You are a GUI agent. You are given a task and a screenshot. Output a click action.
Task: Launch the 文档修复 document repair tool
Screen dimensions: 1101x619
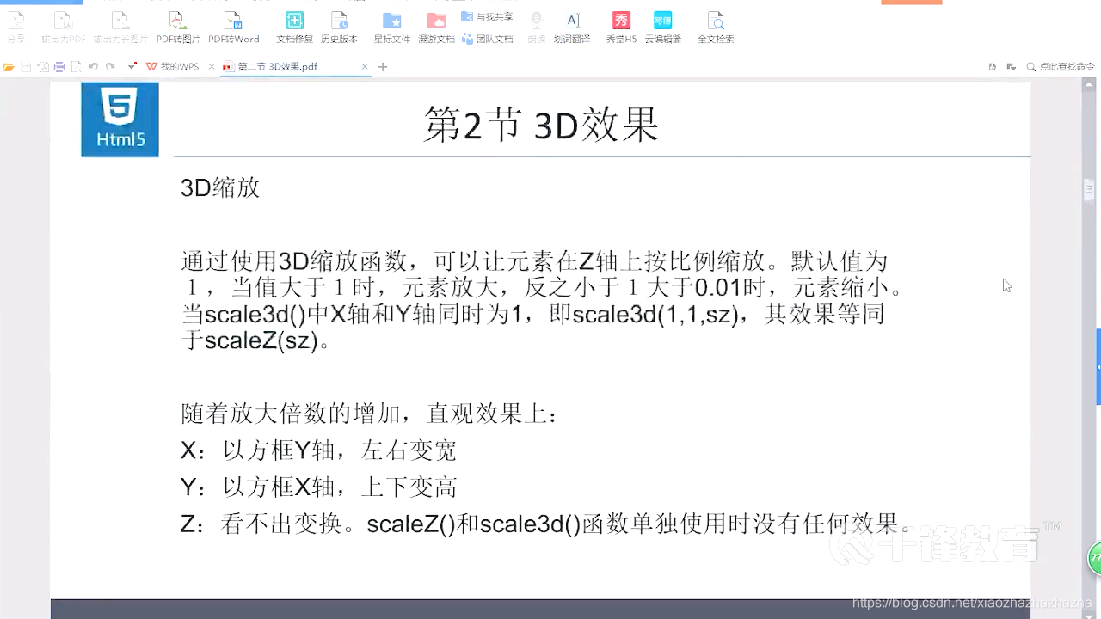294,27
